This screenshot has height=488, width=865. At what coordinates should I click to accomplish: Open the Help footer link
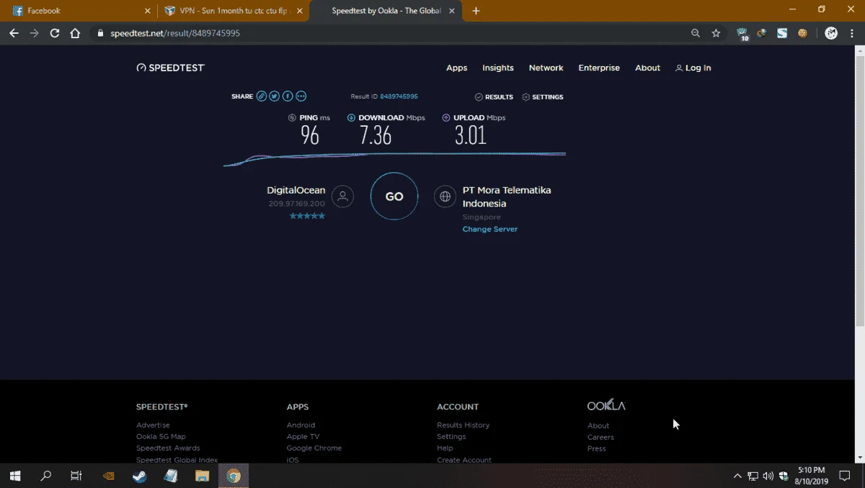[x=445, y=448]
